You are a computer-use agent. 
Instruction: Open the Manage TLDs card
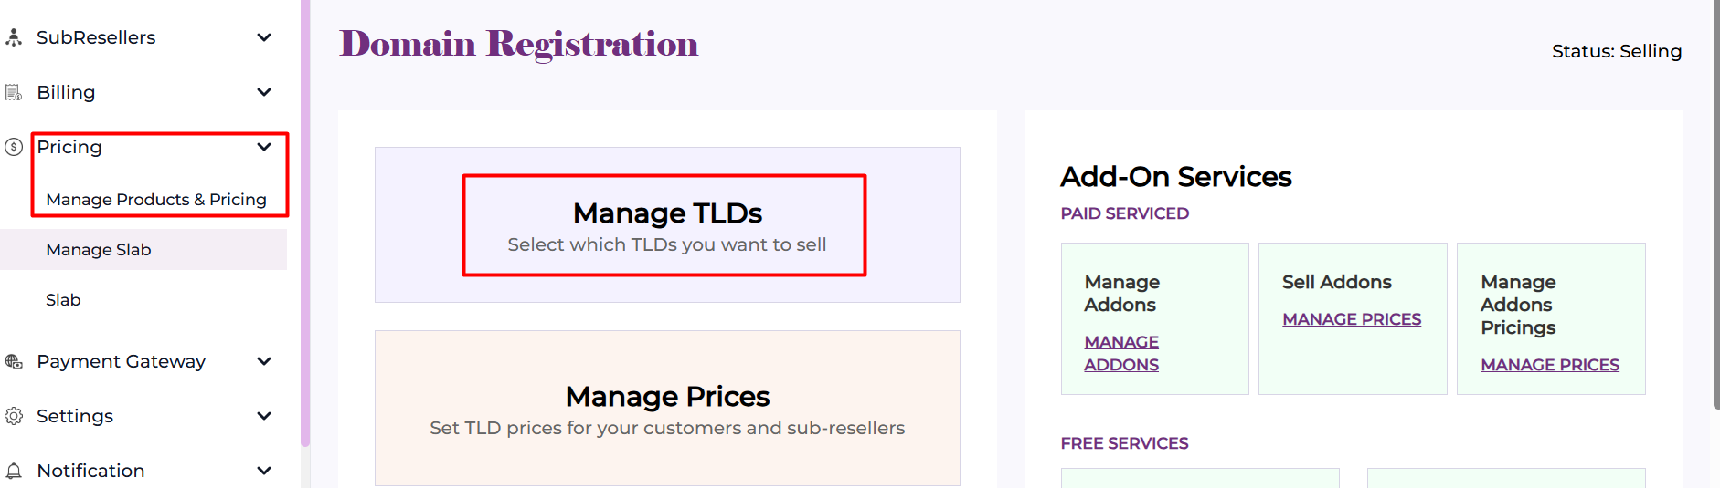[666, 225]
